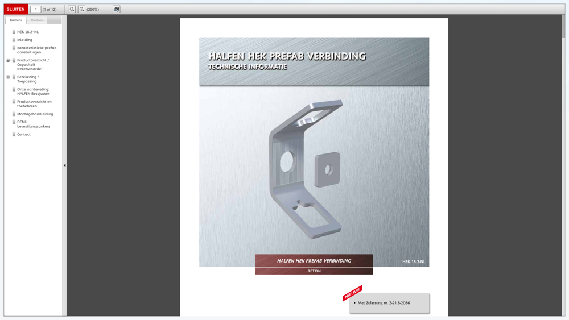Click the page number input field
This screenshot has width=569, height=320.
pyautogui.click(x=35, y=9)
